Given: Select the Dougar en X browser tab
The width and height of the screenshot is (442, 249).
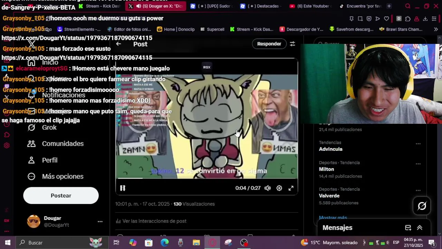Looking at the screenshot, I should coord(155,6).
